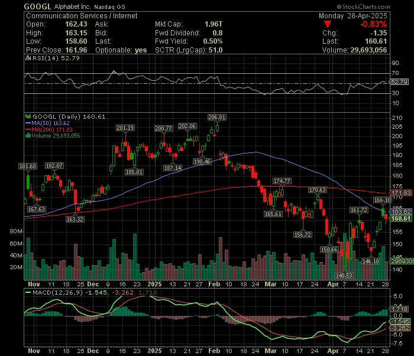Click the -3.262 MACD signal axis tag

(400, 328)
